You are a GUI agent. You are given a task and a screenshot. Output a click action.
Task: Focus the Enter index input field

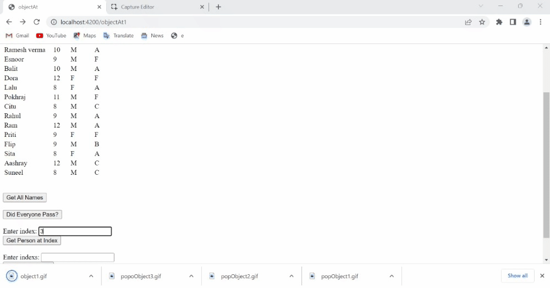point(75,231)
